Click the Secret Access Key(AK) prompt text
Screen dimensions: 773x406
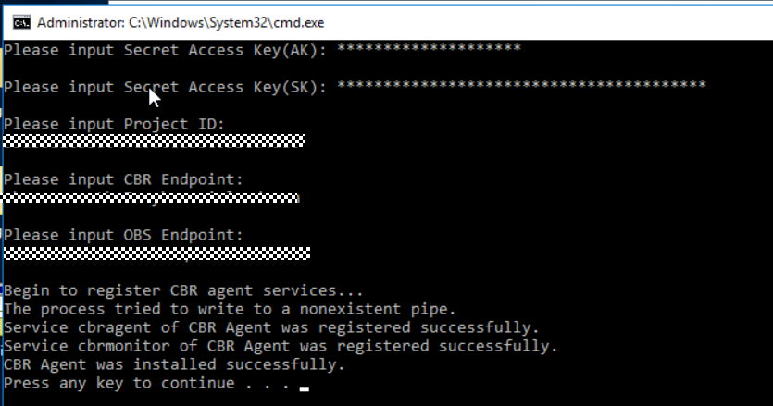pos(165,50)
